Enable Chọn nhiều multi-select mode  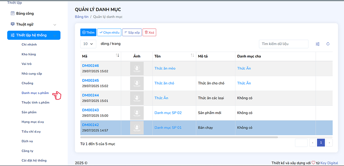(x=109, y=33)
